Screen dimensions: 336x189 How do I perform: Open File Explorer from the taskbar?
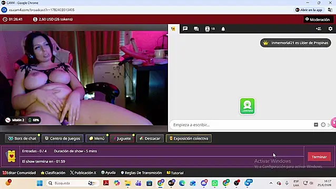click(x=128, y=183)
